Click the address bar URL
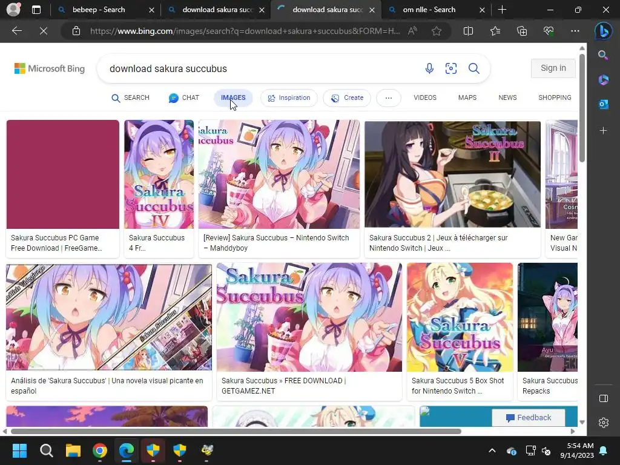Viewport: 620px width, 465px height. (x=245, y=31)
